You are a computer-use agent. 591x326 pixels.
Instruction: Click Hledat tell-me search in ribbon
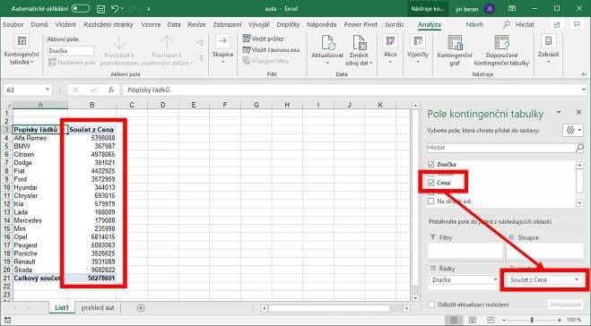(x=518, y=24)
